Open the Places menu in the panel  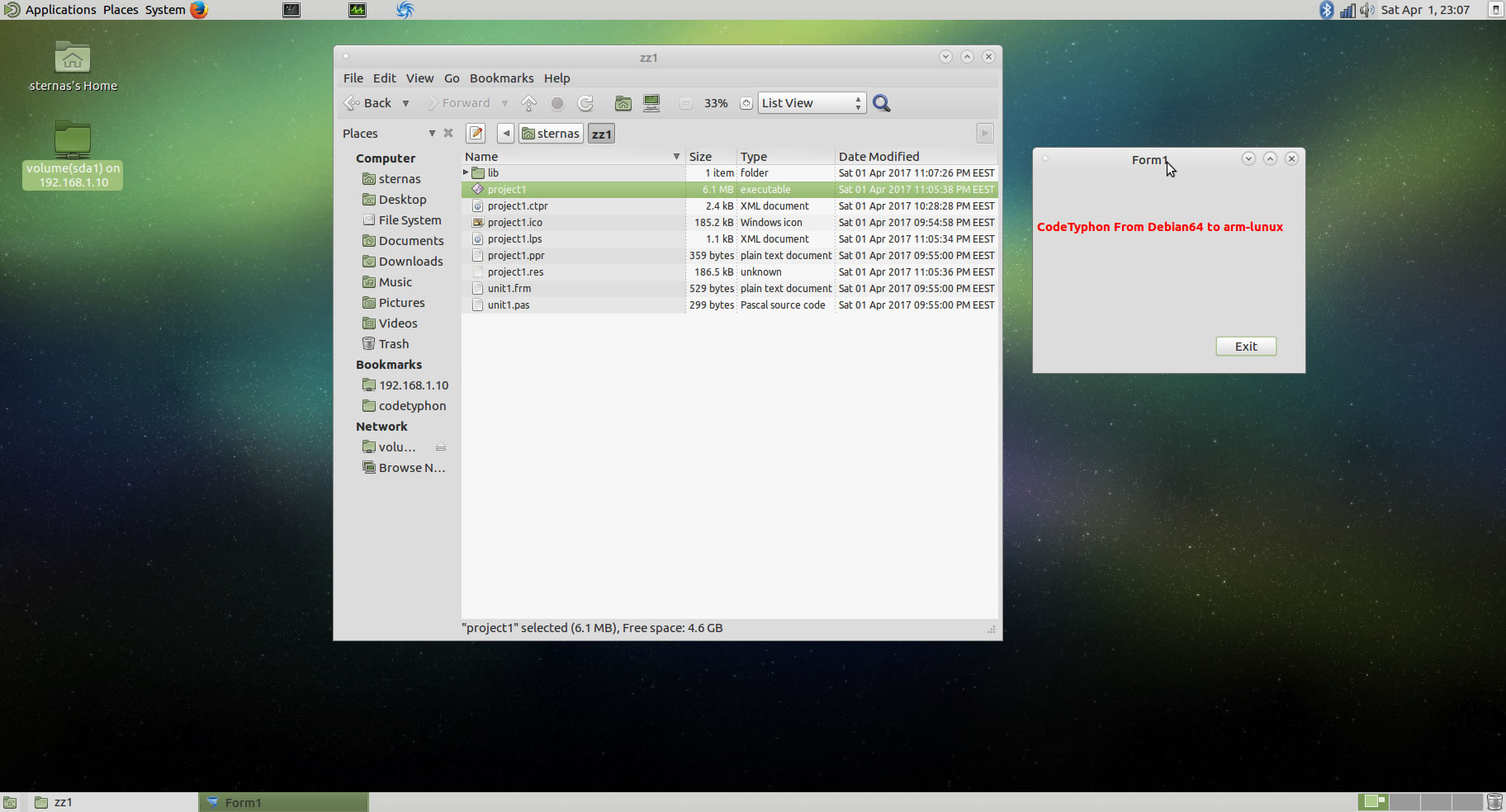tap(121, 10)
